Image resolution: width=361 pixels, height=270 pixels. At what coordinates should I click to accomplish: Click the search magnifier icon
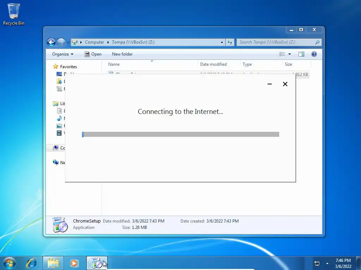[317, 42]
